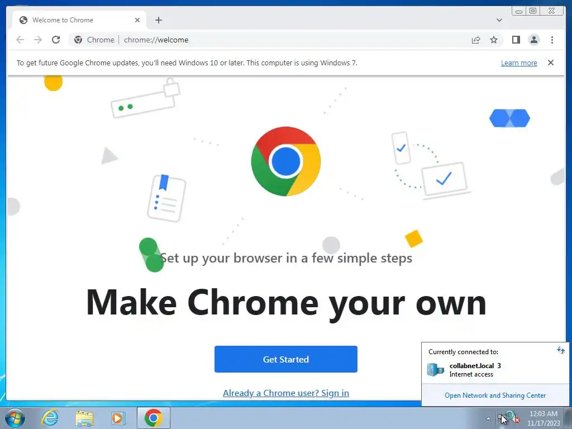Open a new tab with the plus button
This screenshot has height=429, width=572.
(158, 20)
